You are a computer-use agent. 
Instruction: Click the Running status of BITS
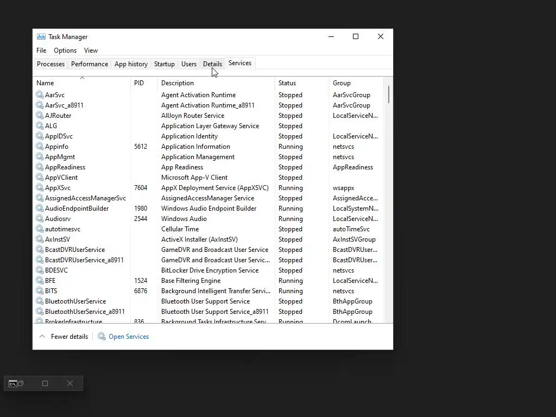pyautogui.click(x=290, y=291)
